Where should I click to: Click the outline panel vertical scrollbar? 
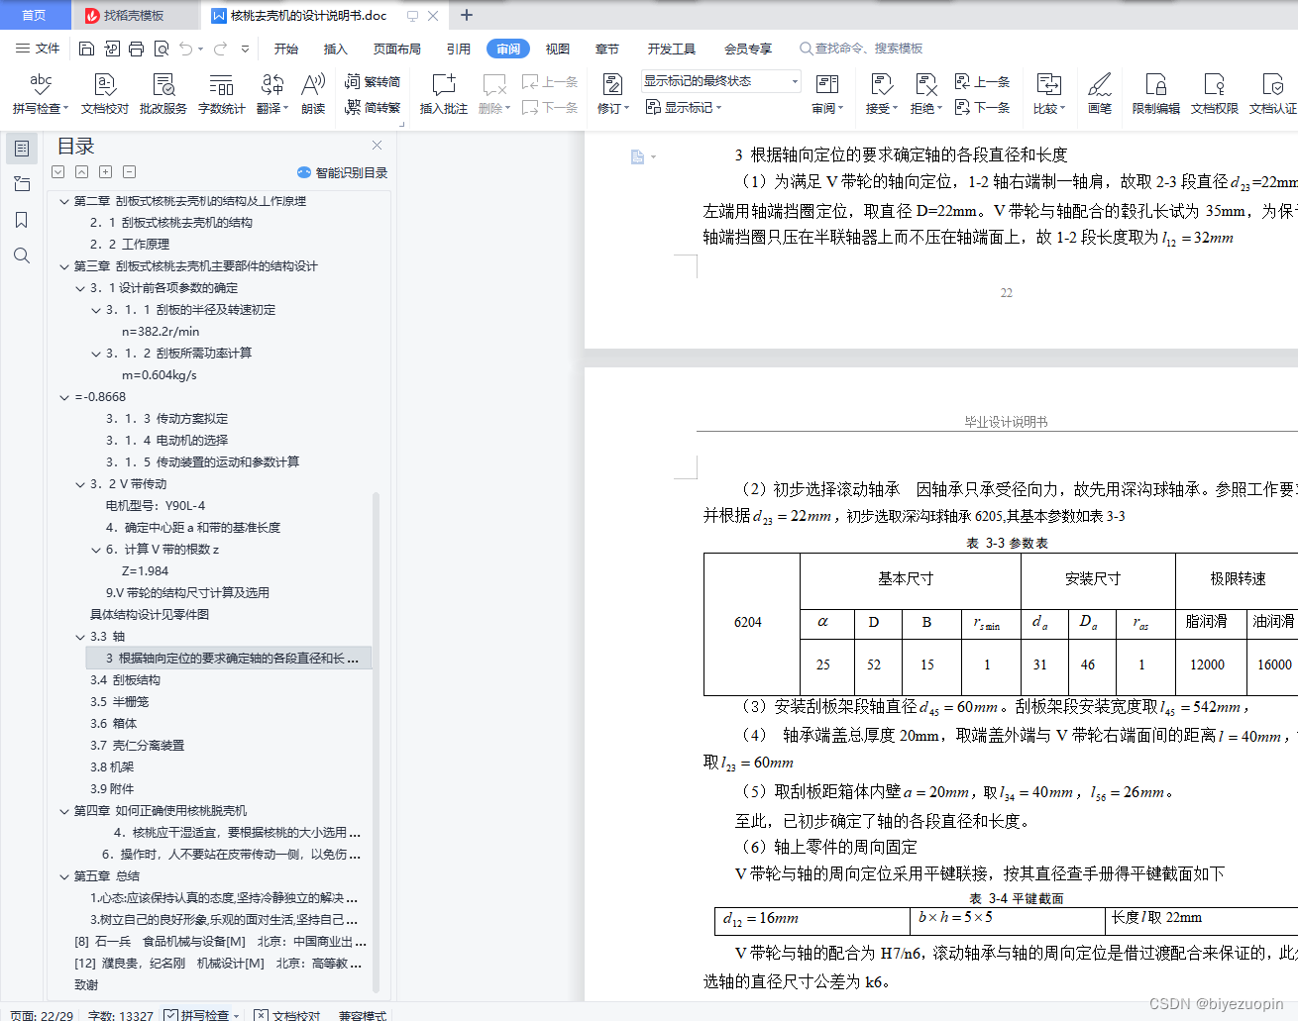pos(376,743)
